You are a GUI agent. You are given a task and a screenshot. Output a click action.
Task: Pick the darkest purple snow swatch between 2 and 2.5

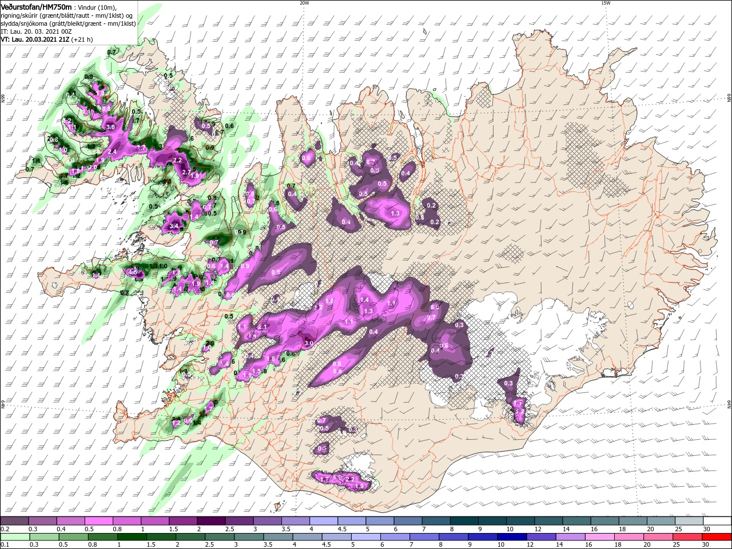pos(210,522)
